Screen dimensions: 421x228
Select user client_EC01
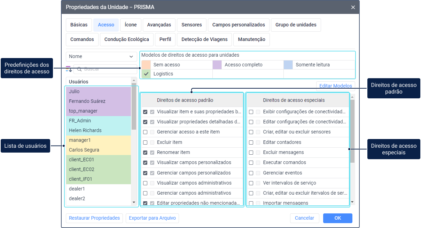99,160
